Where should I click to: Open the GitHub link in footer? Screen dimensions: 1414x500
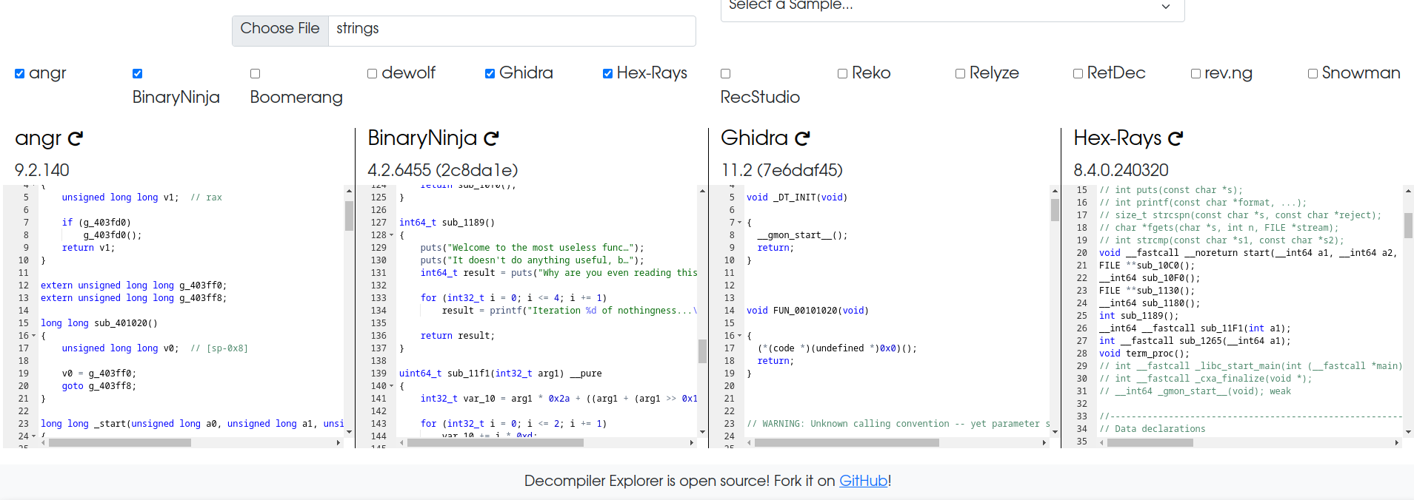pos(863,481)
